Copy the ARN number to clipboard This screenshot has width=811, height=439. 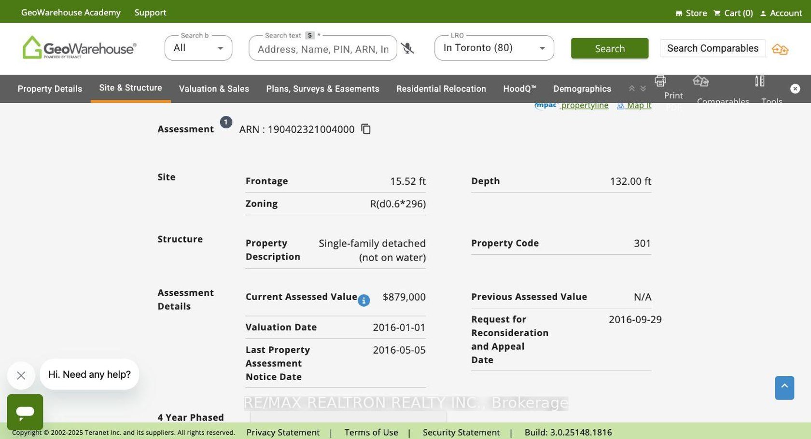[x=366, y=129]
